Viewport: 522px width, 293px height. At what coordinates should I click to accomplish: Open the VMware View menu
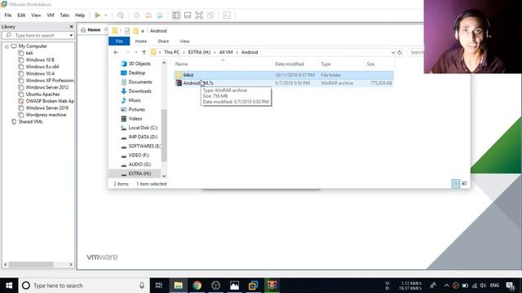tap(36, 15)
